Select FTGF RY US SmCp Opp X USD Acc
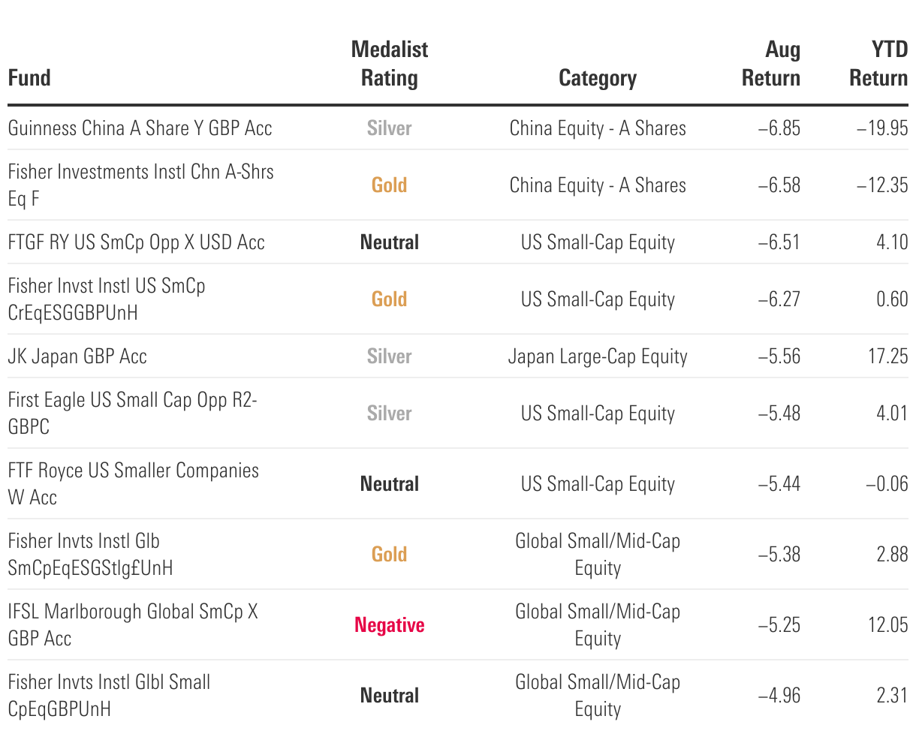The width and height of the screenshot is (916, 737). tap(136, 242)
